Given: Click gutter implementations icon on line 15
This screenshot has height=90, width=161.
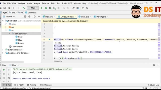Looking at the screenshot, I should coord(50,39).
